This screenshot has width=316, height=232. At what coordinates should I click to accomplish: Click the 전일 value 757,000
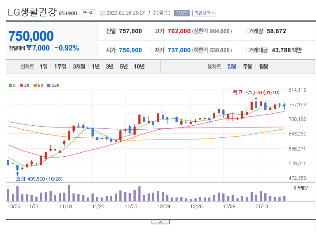(x=130, y=31)
